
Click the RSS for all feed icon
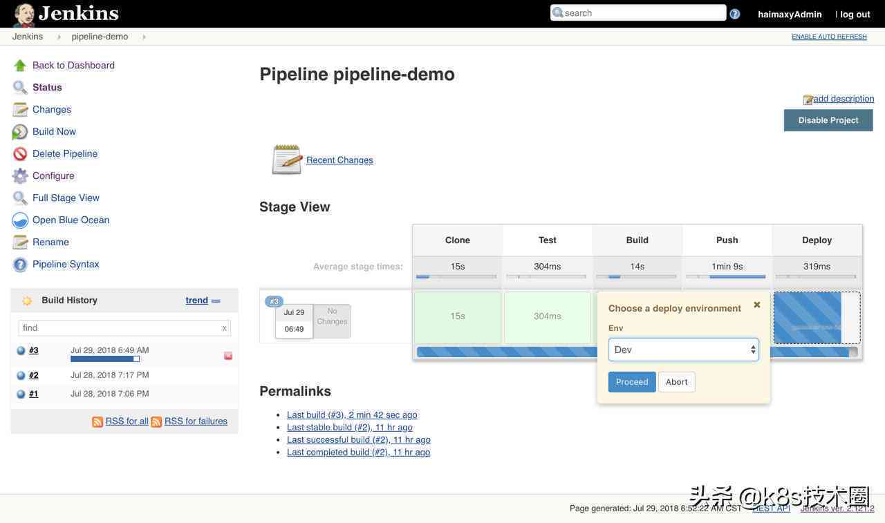coord(97,421)
